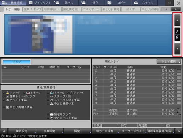Open the ジョブリスト top menu tab

point(40,3)
